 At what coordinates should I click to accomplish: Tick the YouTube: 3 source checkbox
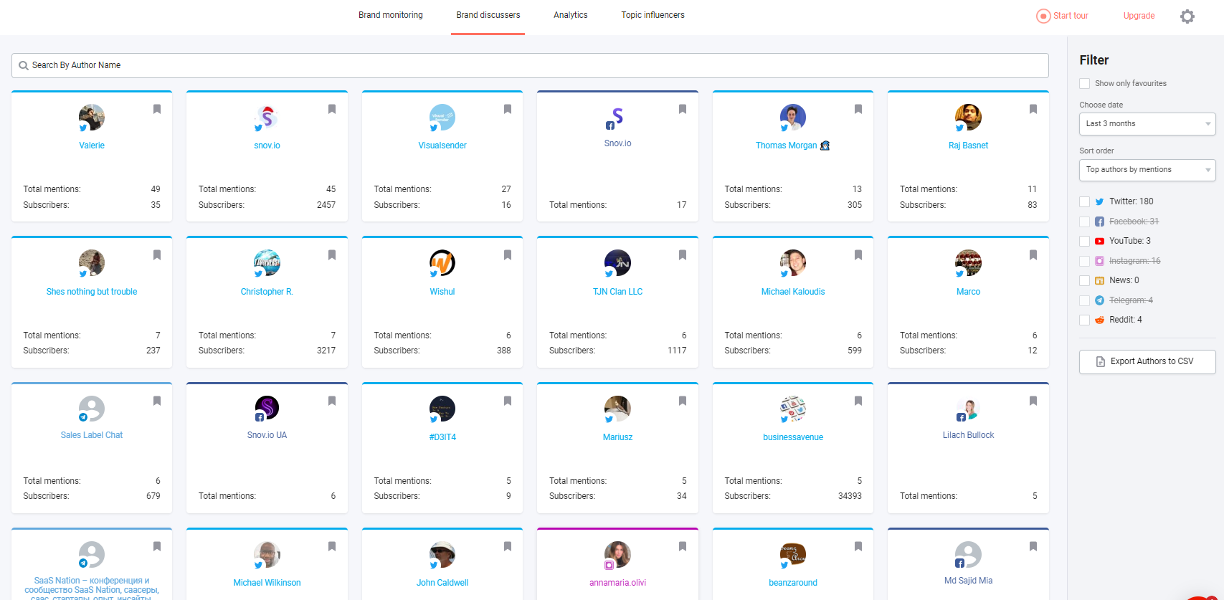1085,241
